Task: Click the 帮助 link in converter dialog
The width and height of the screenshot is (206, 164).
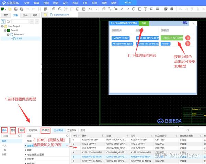Action: (185, 23)
